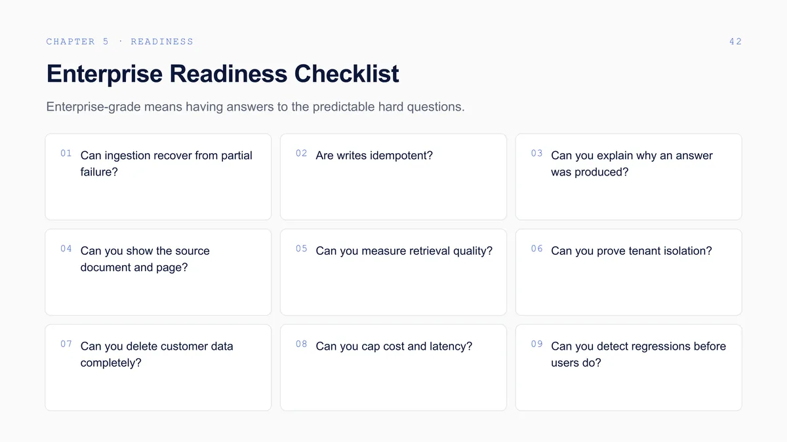Click the card number 05 label

coord(302,249)
